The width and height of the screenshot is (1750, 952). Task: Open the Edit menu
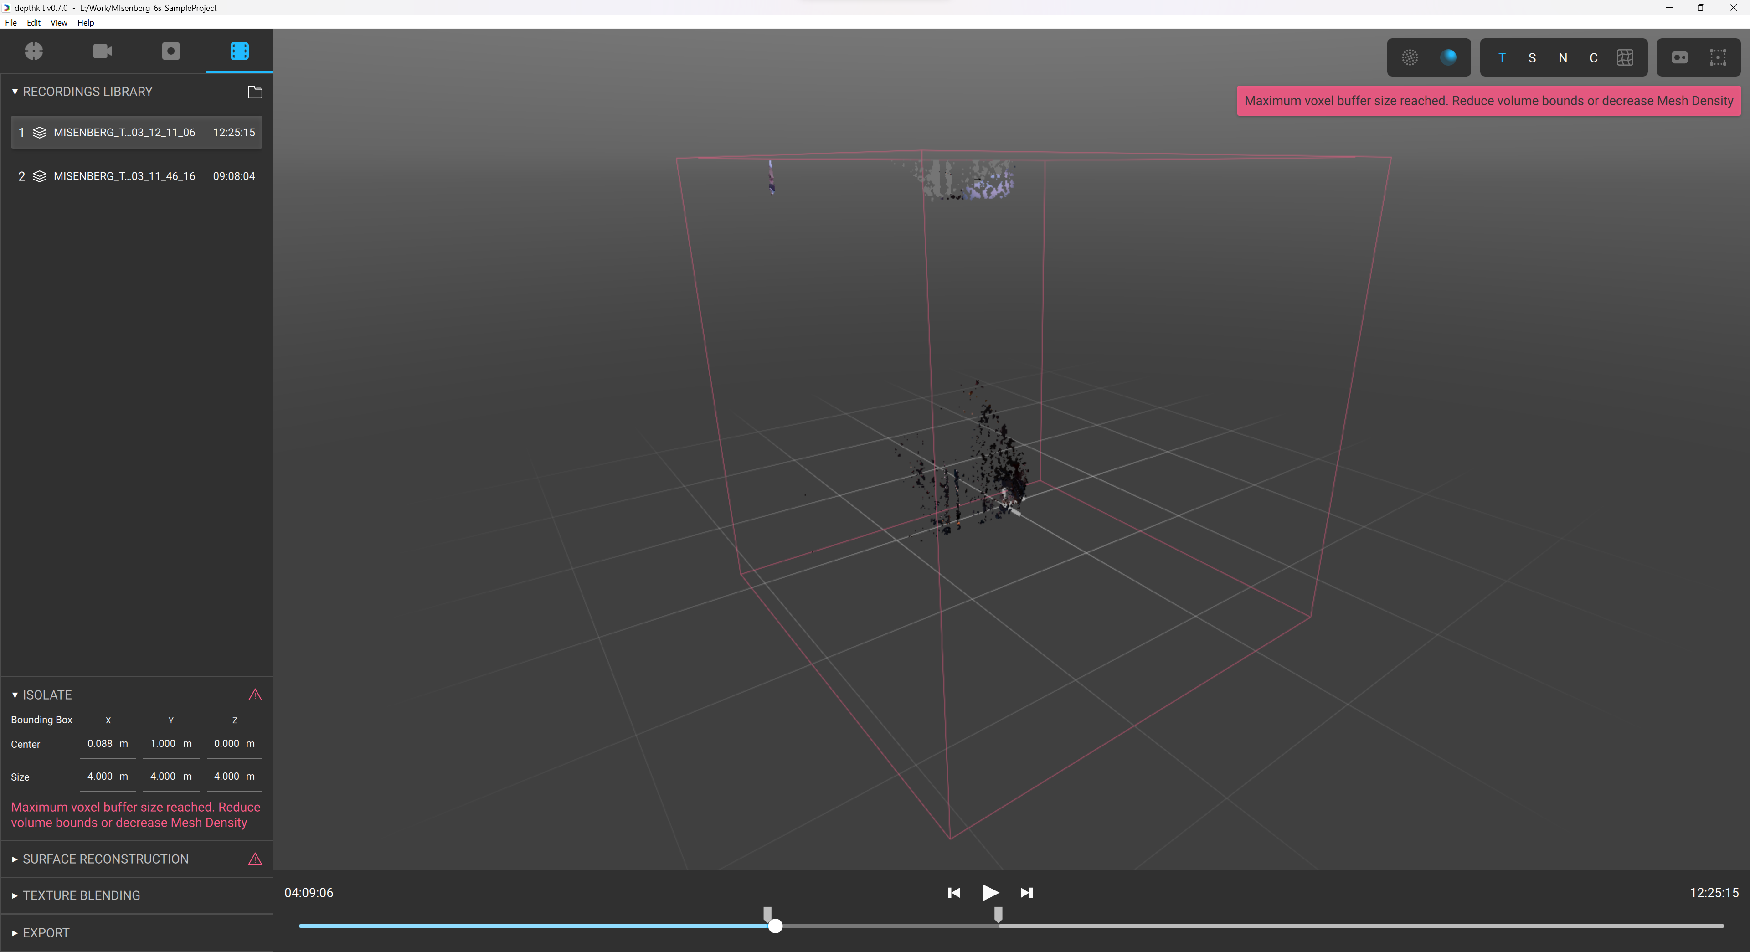point(33,22)
